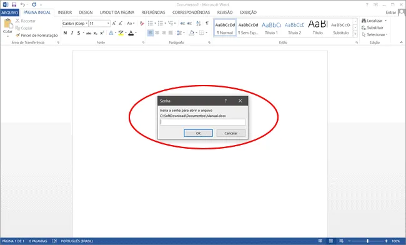Screen dimensions: 406x245
Task: Open Fonte dialog launcher
Action: point(144,42)
